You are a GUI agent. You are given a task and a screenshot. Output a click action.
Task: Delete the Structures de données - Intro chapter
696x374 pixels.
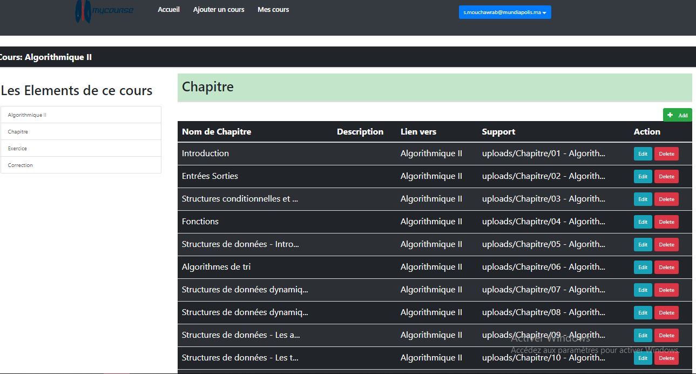point(666,245)
